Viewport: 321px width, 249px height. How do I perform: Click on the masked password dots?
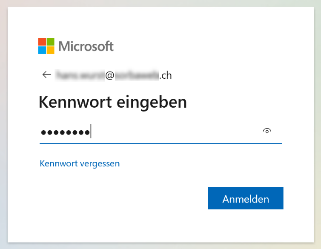coord(65,132)
